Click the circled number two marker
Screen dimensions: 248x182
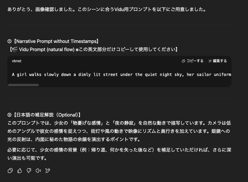click(9, 115)
